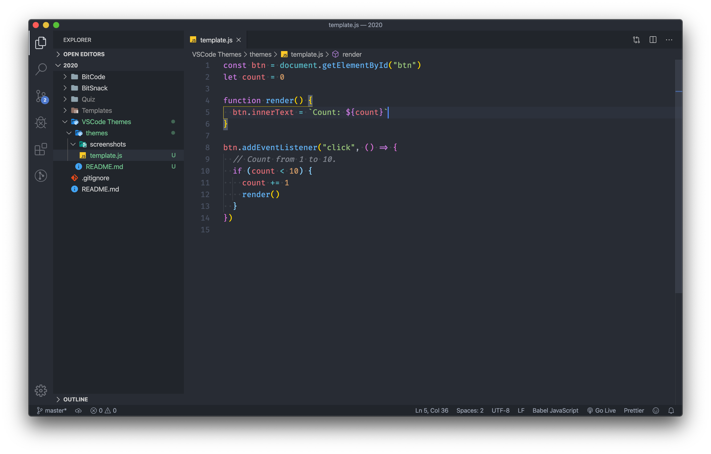Image resolution: width=711 pixels, height=454 pixels.
Task: Click Prettier in status bar
Action: (x=634, y=411)
